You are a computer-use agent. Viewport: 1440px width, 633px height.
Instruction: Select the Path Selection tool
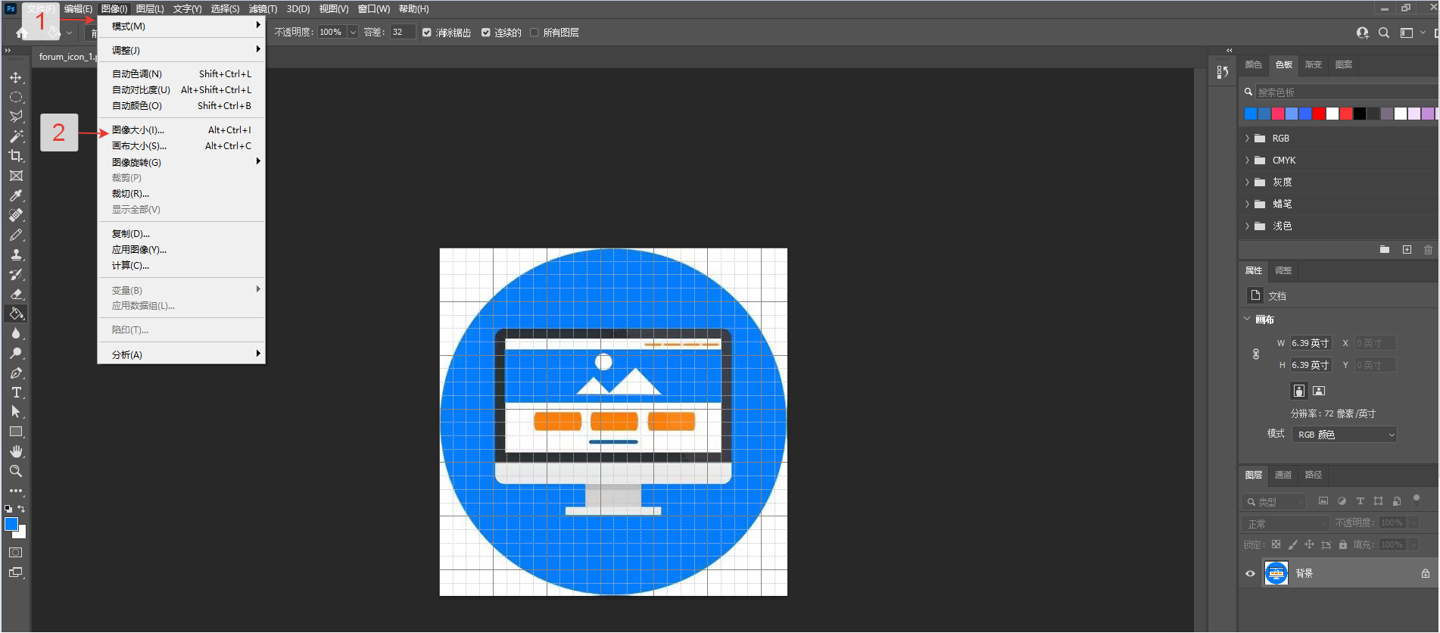[16, 412]
